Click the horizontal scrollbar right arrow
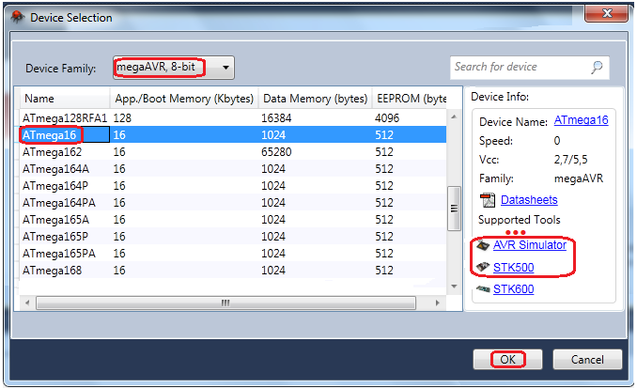The image size is (637, 388). click(438, 303)
